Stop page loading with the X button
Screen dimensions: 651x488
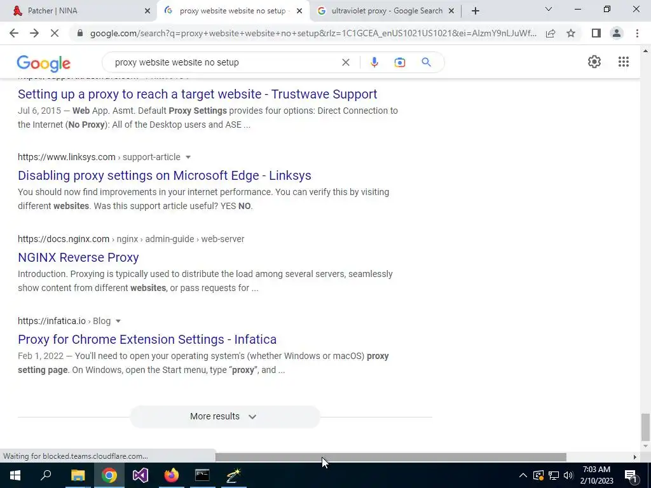point(55,33)
